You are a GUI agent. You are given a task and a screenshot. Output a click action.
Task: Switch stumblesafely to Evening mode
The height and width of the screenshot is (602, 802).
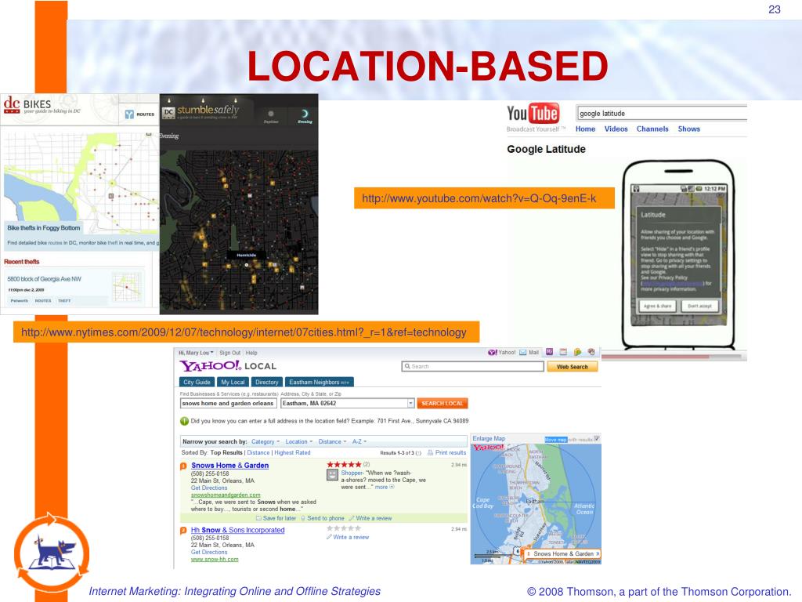tap(305, 116)
